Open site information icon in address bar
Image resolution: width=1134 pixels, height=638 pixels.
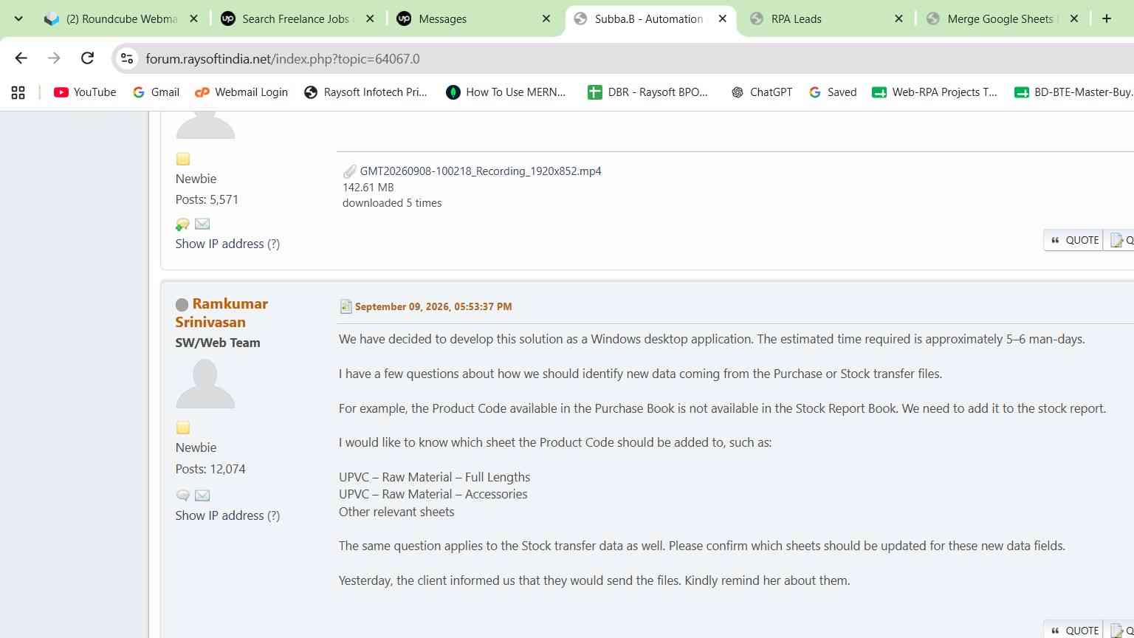point(127,58)
